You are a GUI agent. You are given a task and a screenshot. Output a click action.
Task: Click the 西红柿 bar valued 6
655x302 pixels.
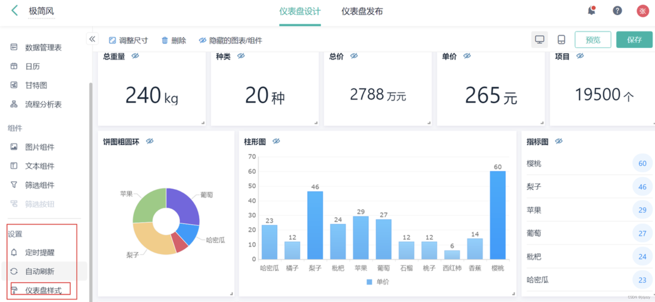click(x=452, y=255)
